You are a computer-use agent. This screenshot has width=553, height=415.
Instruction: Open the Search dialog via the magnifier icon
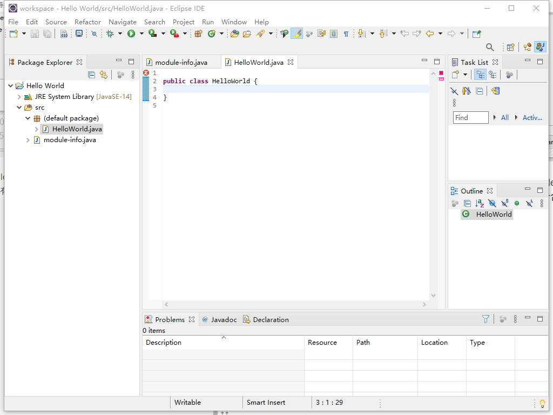point(490,47)
